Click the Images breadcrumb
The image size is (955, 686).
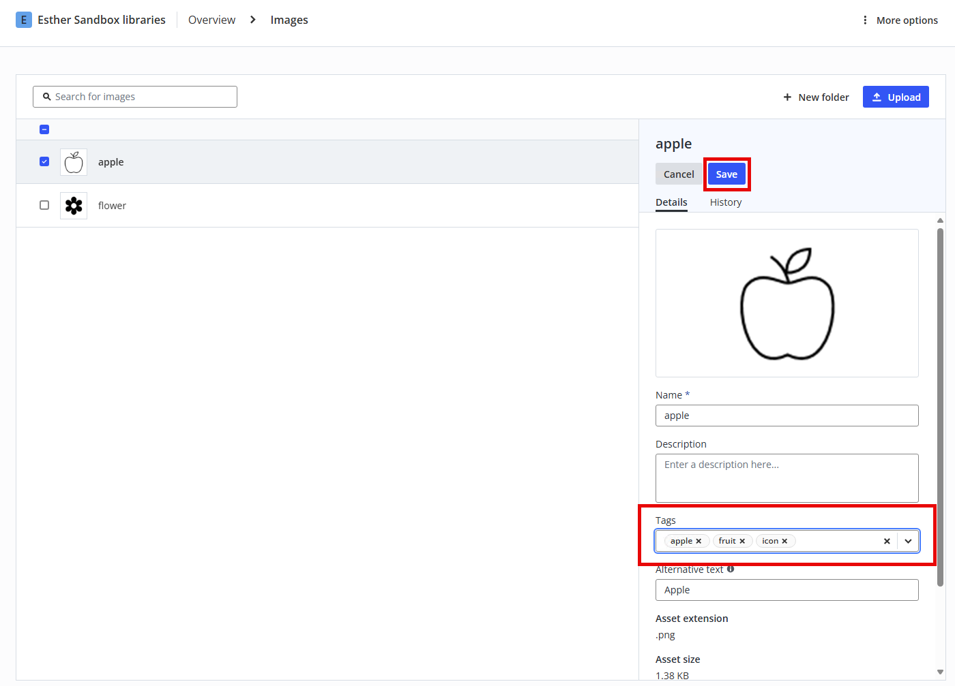289,20
